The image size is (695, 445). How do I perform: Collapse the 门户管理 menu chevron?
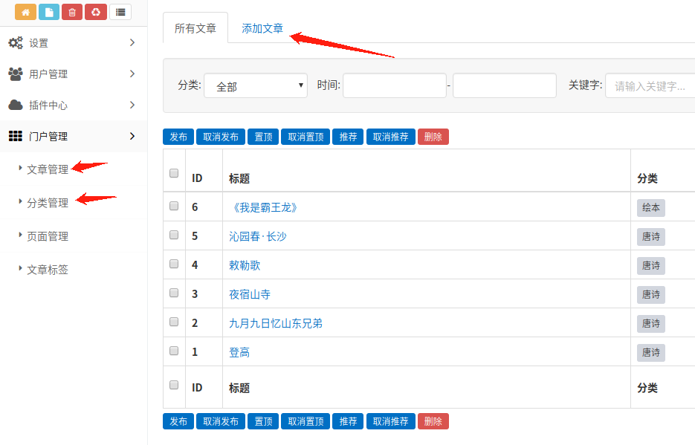[132, 136]
